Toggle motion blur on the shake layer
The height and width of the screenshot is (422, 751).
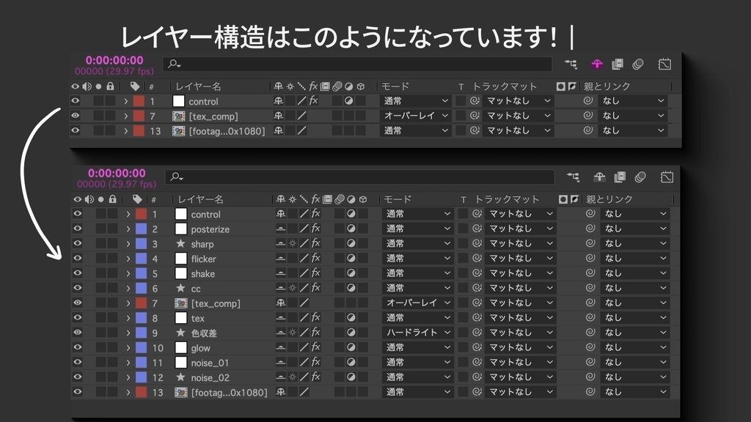340,273
